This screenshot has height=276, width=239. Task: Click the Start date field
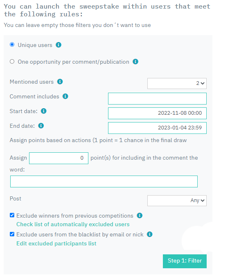[157, 113]
